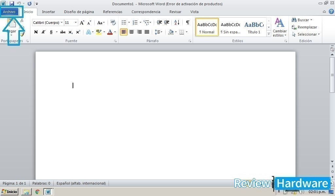Open the font size dropdown showing 11
The image size is (335, 196).
[x=76, y=23]
